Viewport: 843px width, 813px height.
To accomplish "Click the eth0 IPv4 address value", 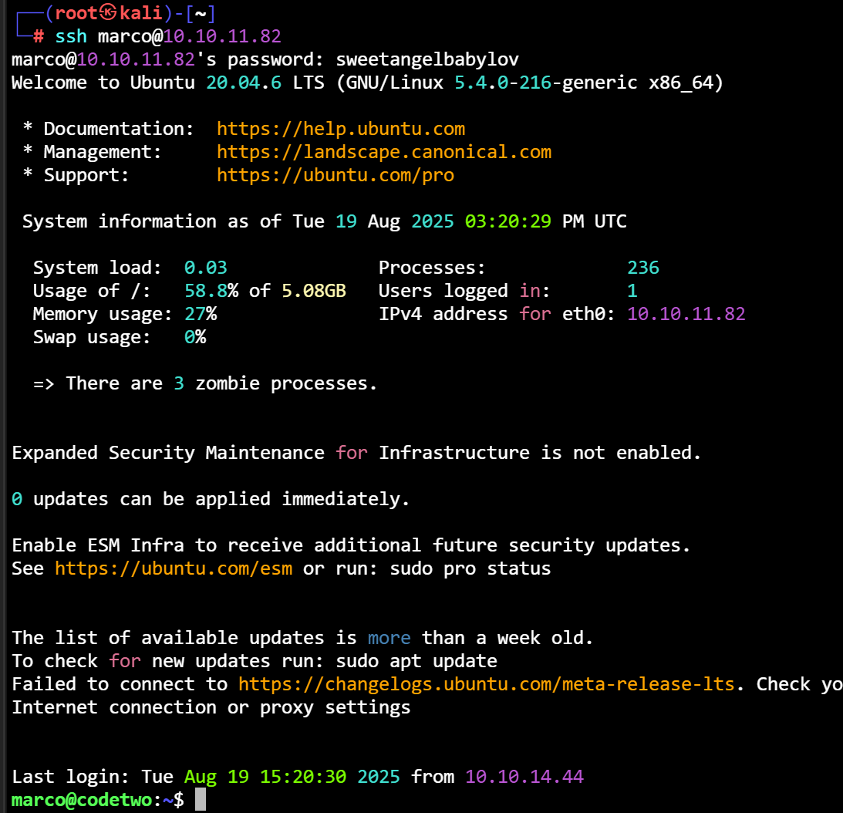I will pyautogui.click(x=686, y=314).
